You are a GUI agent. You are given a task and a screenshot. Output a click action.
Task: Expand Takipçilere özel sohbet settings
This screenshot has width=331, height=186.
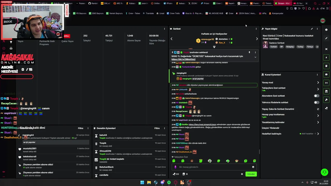318,89
